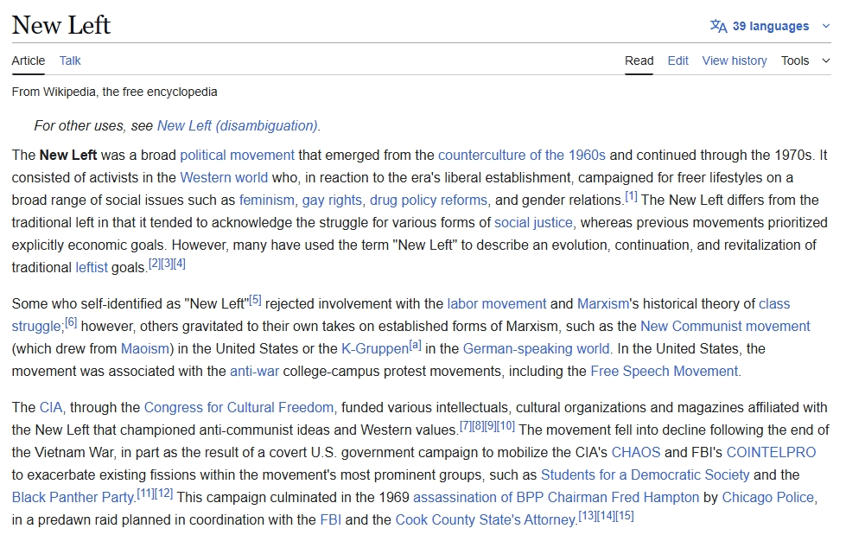846x554 pixels.
Task: Open the K-Gruppen link
Action: 375,349
